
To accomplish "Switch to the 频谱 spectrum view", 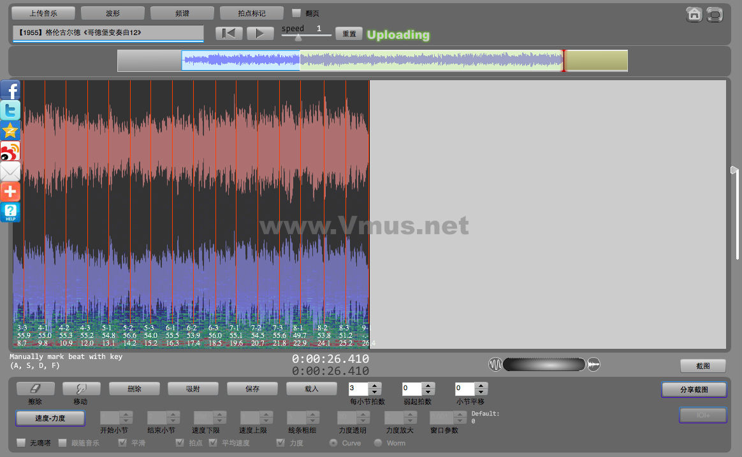I will [x=182, y=13].
